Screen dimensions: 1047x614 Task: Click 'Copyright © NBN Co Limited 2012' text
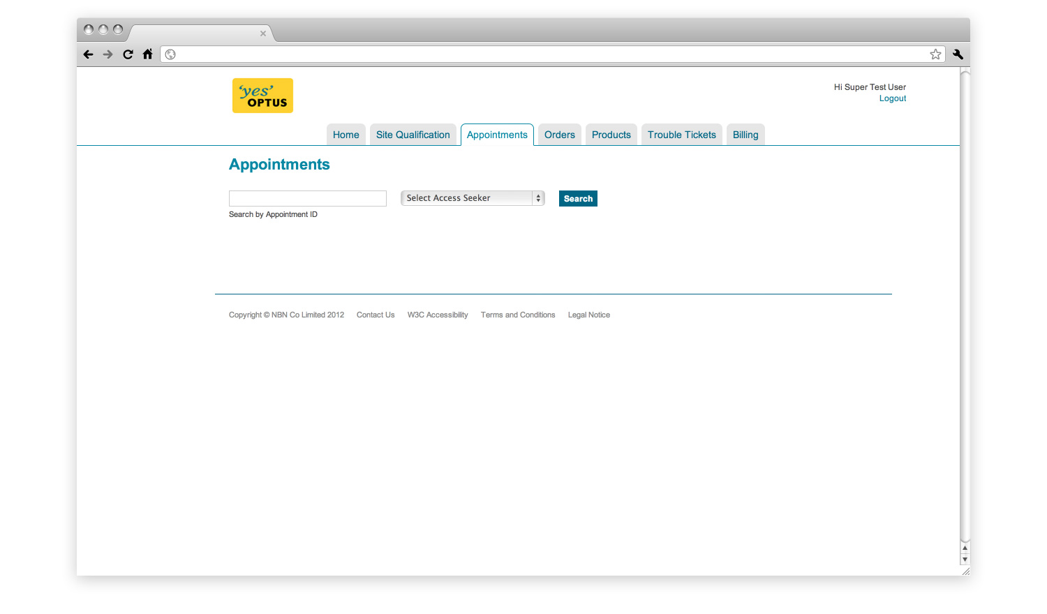point(286,315)
